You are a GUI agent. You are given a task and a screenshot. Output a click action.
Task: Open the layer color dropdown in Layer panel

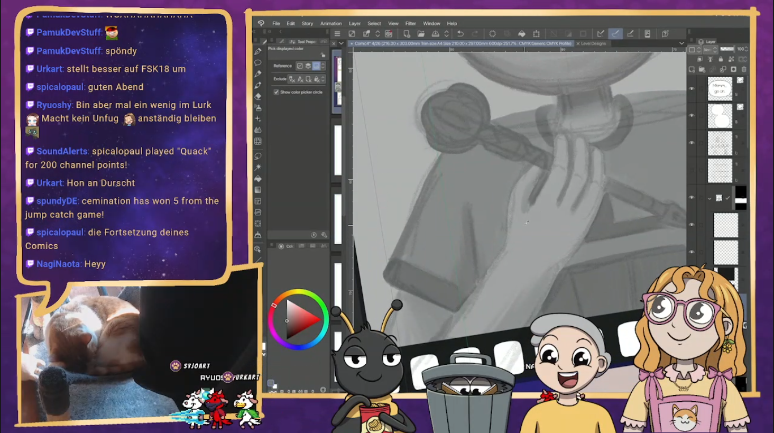(x=695, y=49)
